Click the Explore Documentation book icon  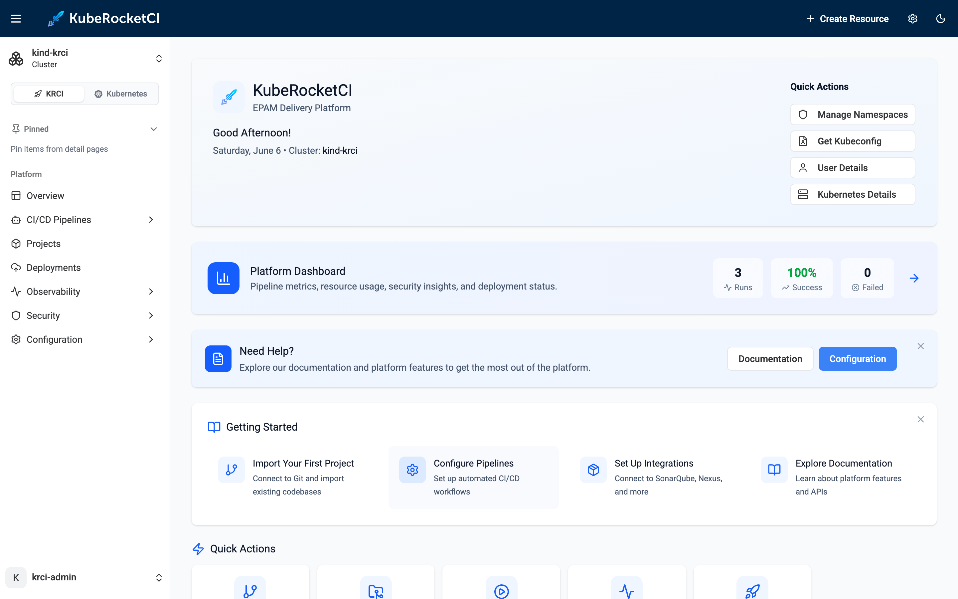[774, 470]
